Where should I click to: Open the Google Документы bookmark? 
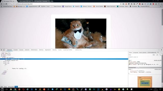(32, 6)
